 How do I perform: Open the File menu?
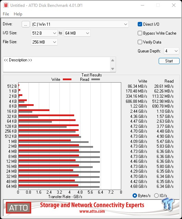point(6,14)
